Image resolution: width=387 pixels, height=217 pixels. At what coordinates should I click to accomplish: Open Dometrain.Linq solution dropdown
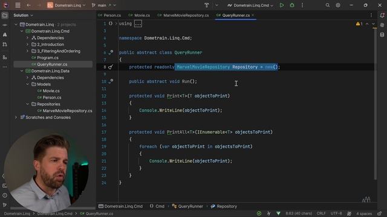tap(67, 5)
